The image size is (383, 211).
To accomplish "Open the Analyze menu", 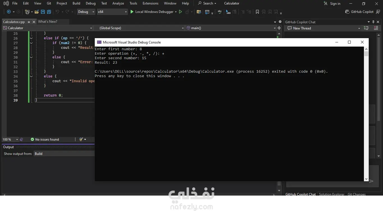I will pos(118,3).
